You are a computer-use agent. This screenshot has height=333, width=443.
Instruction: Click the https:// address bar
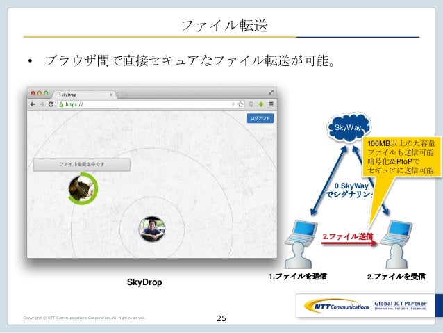tap(151, 104)
